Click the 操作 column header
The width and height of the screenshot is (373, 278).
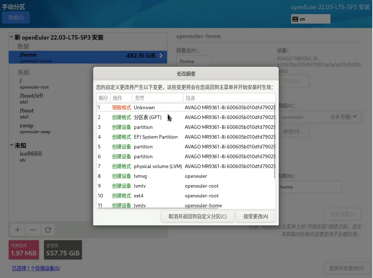click(x=121, y=98)
